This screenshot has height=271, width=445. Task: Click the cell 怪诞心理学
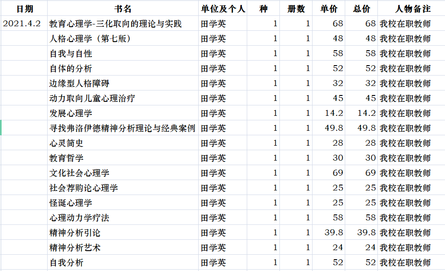point(123,203)
